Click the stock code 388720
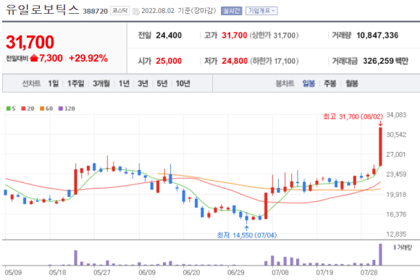This screenshot has height=280, width=420. coord(95,12)
